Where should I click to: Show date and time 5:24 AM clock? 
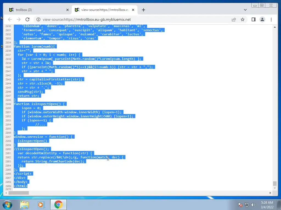point(267,205)
